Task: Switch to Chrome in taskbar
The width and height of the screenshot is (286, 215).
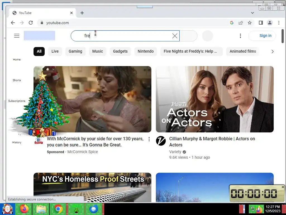Action: (x=58, y=209)
